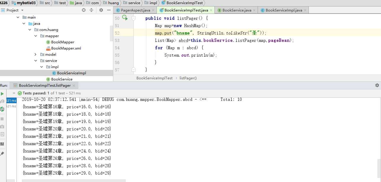Select BookService interface in project tree
The height and width of the screenshot is (182, 381).
point(59,79)
